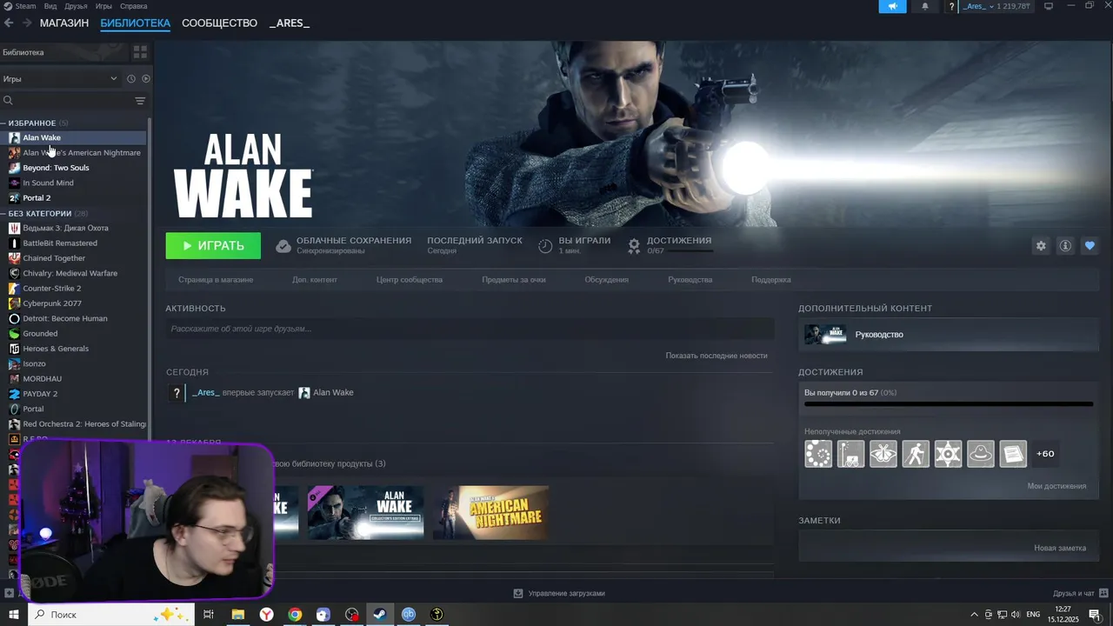Open Alan Wake Collector's Edition Extras thumbnail
The width and height of the screenshot is (1113, 626).
tap(365, 512)
